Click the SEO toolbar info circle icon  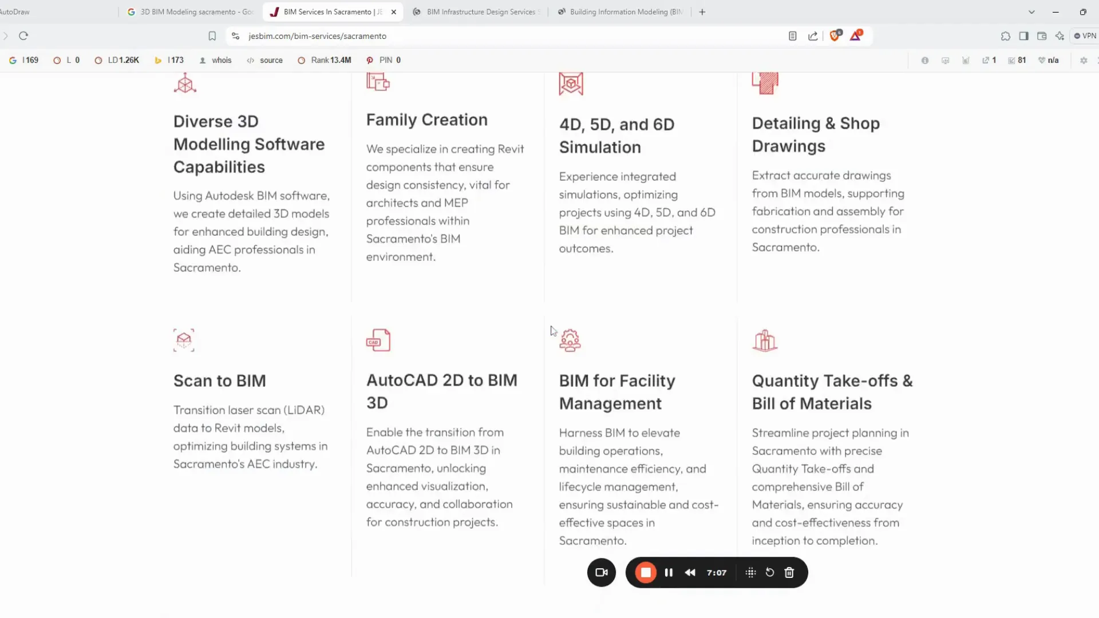coord(925,60)
